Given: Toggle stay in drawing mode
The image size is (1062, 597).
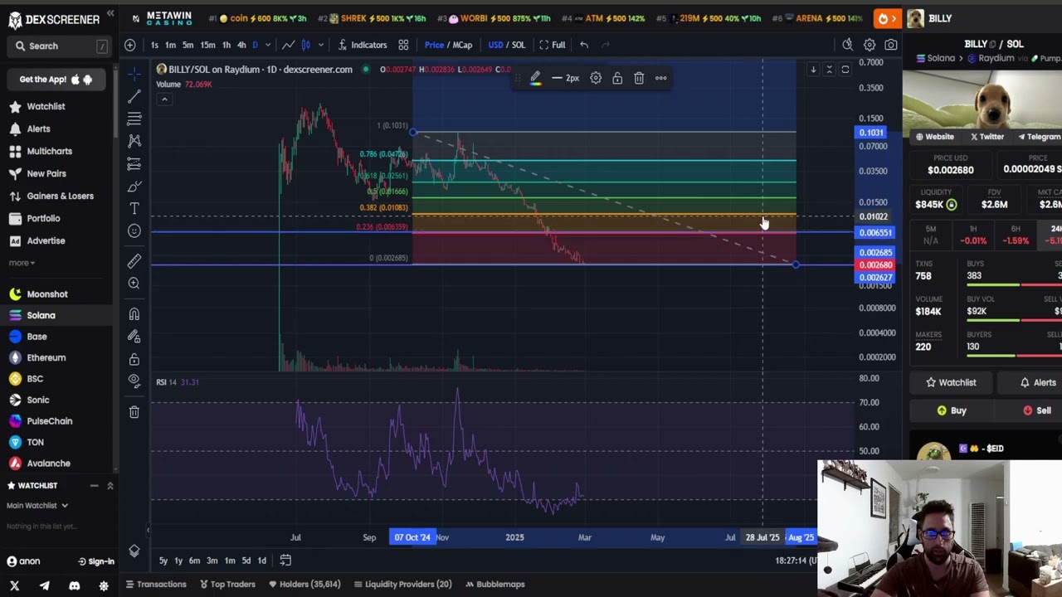Looking at the screenshot, I should pos(134,337).
